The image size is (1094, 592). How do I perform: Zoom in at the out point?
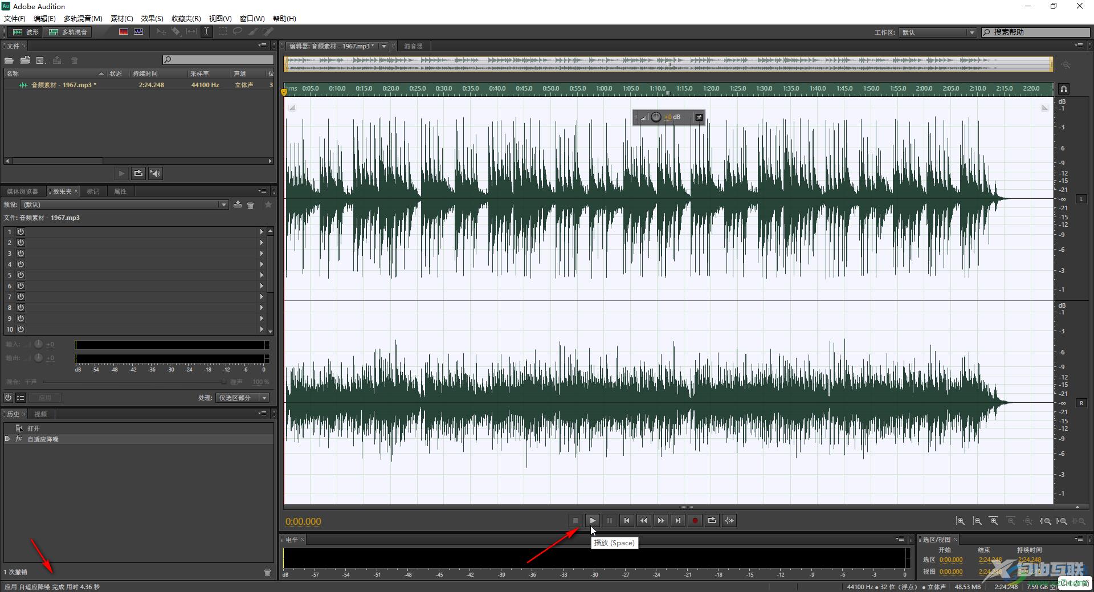(x=1062, y=521)
